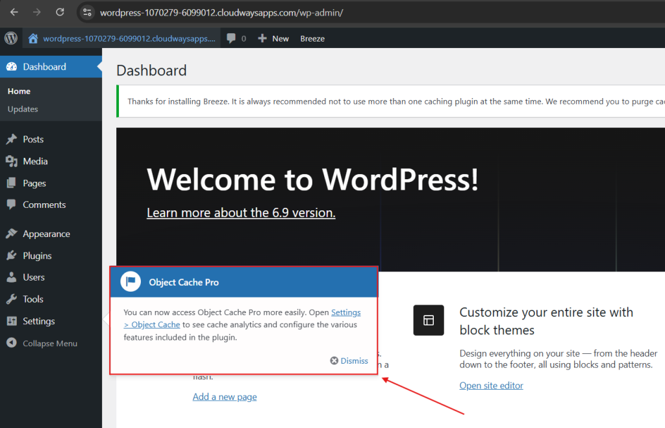Click the Plugins plug icon
Screen dimensions: 665x428
pyautogui.click(x=12, y=255)
